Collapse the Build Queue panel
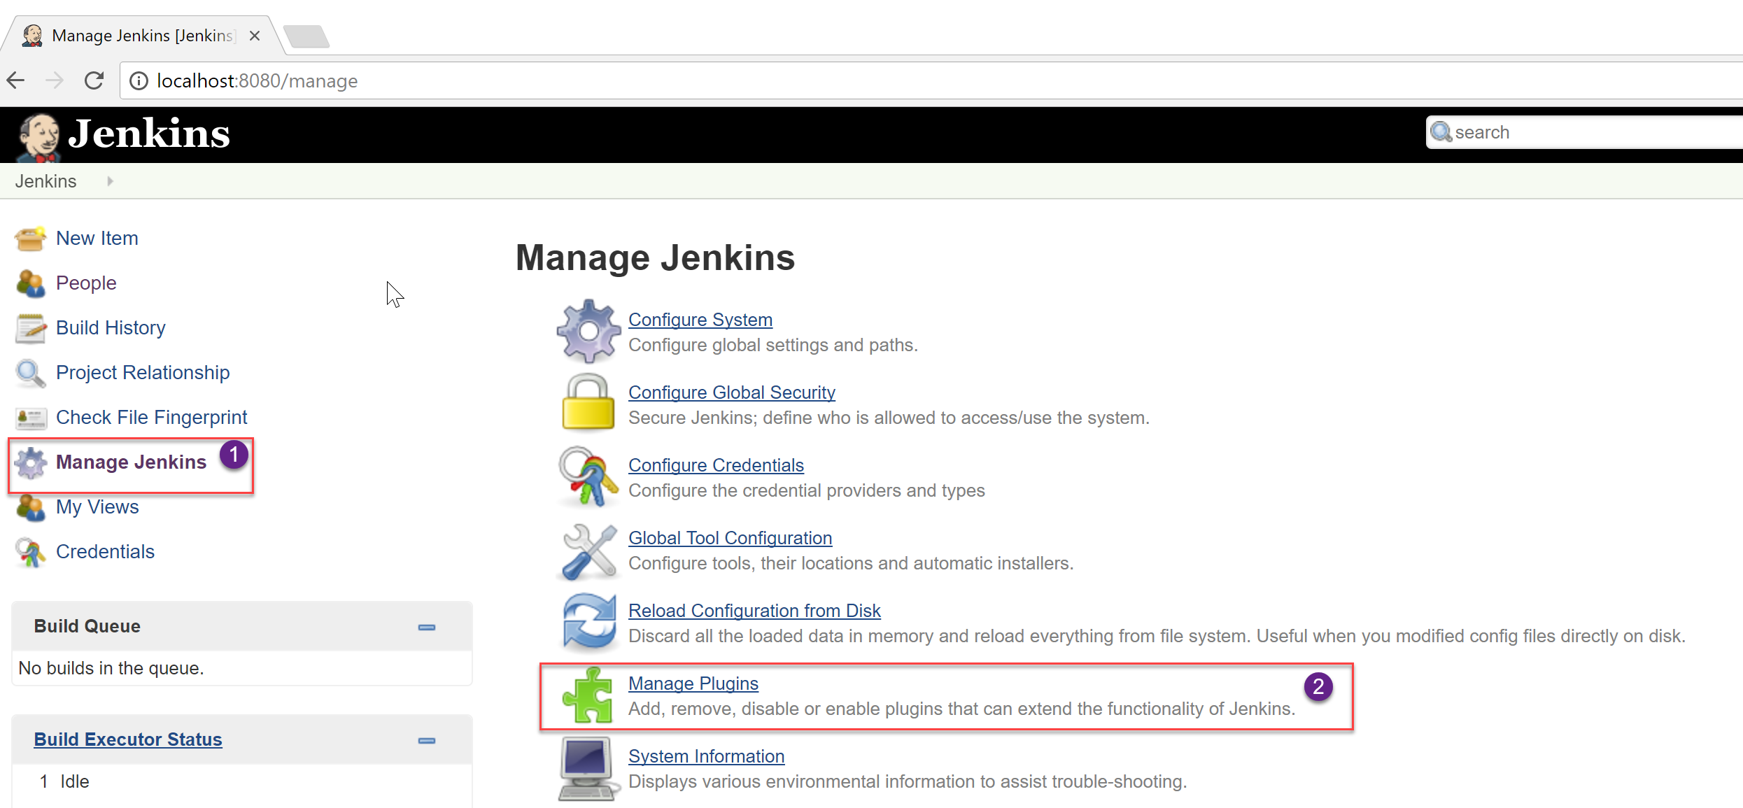 427,627
